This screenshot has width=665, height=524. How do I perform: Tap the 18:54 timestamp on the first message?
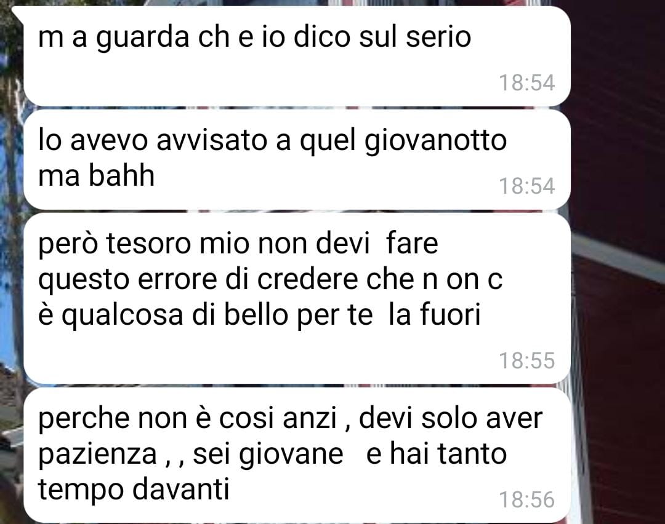(x=526, y=82)
